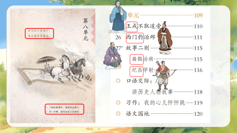Click the red-boxed name 扁鹊

tap(137, 59)
